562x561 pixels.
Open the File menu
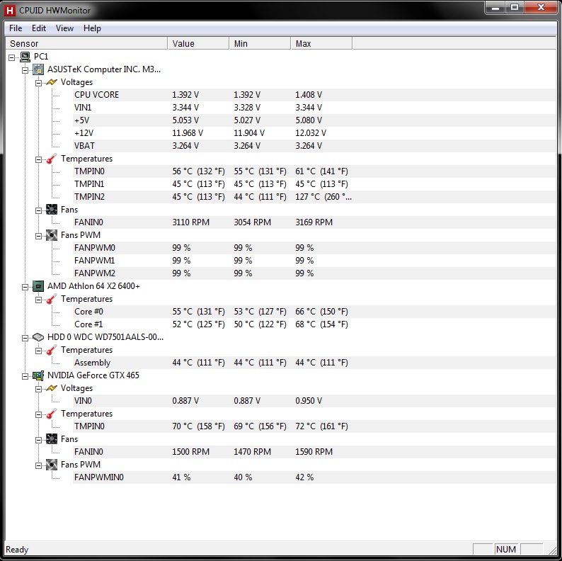coord(16,28)
